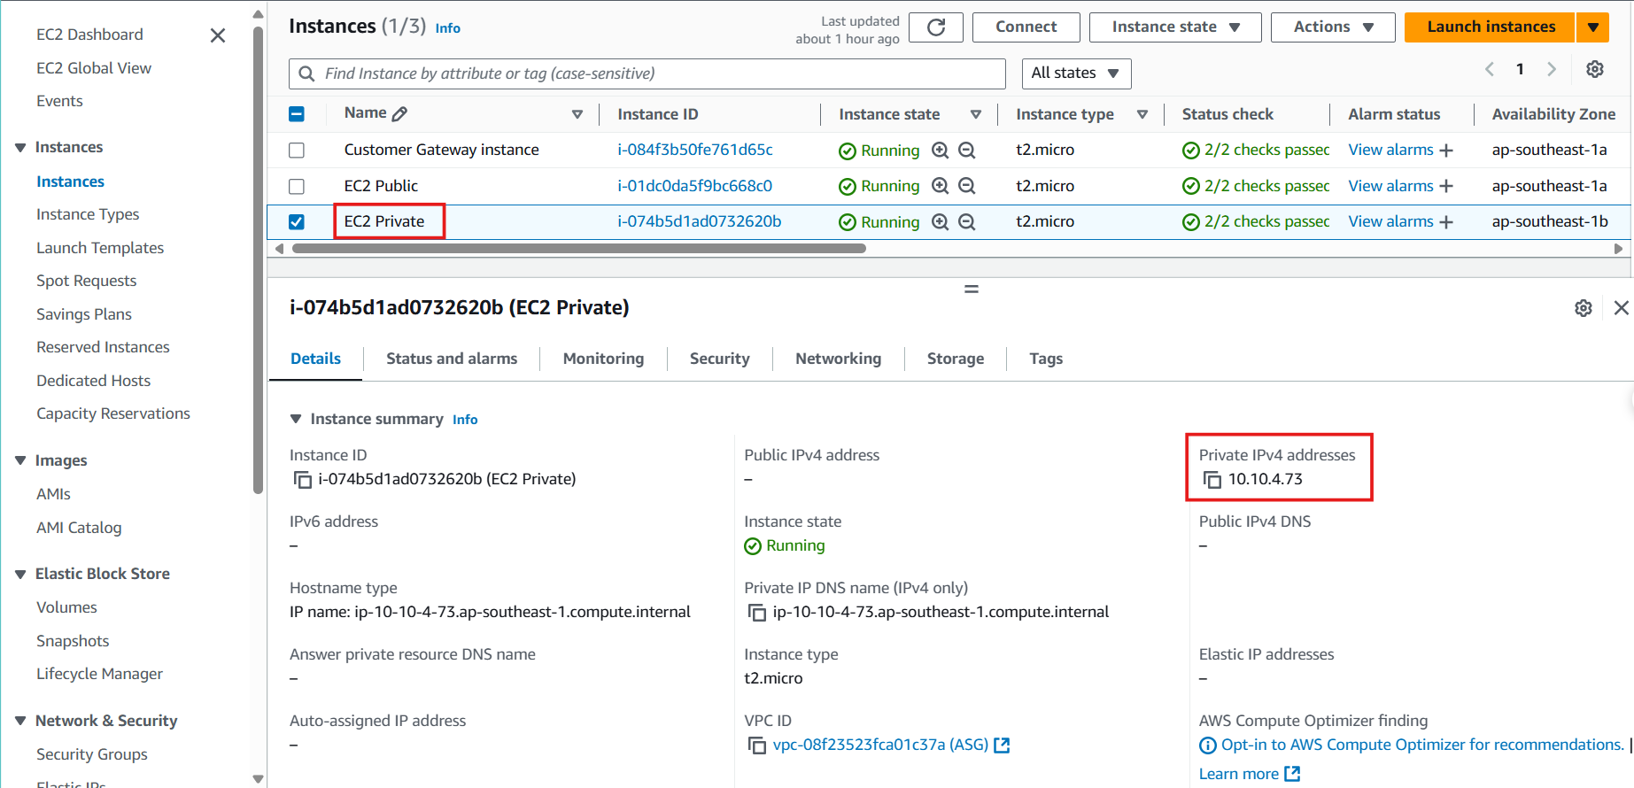This screenshot has height=788, width=1634.
Task: Select the Customer Gateway instance checkbox
Action: pos(297,151)
